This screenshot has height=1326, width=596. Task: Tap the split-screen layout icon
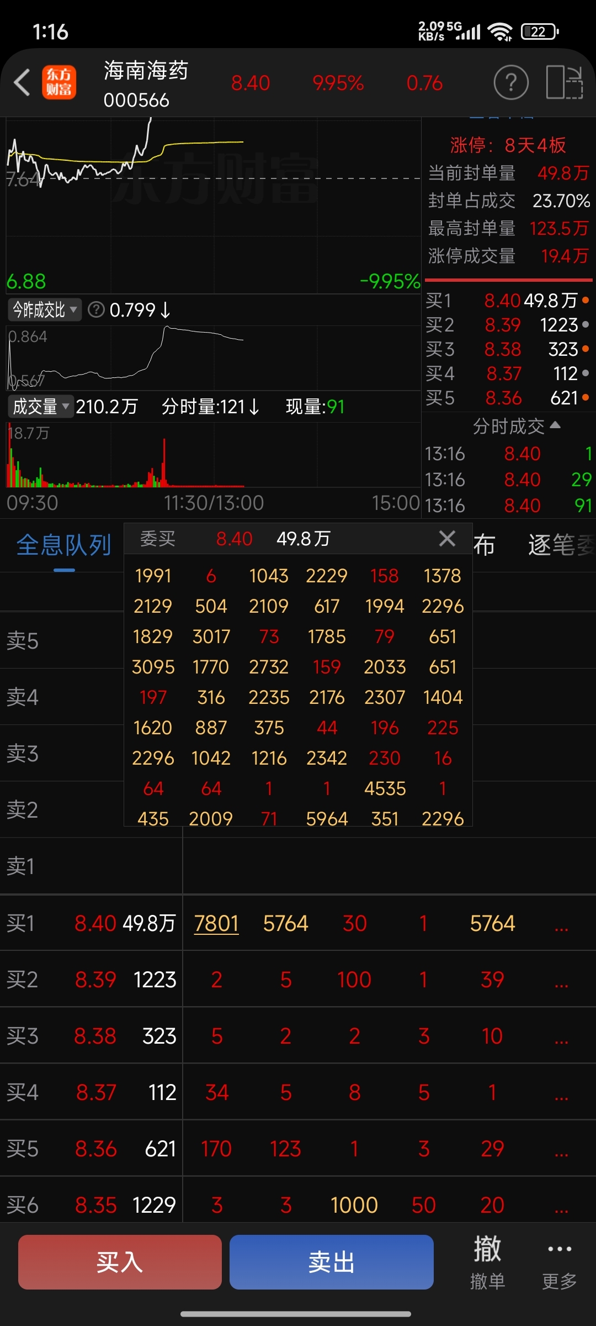565,83
